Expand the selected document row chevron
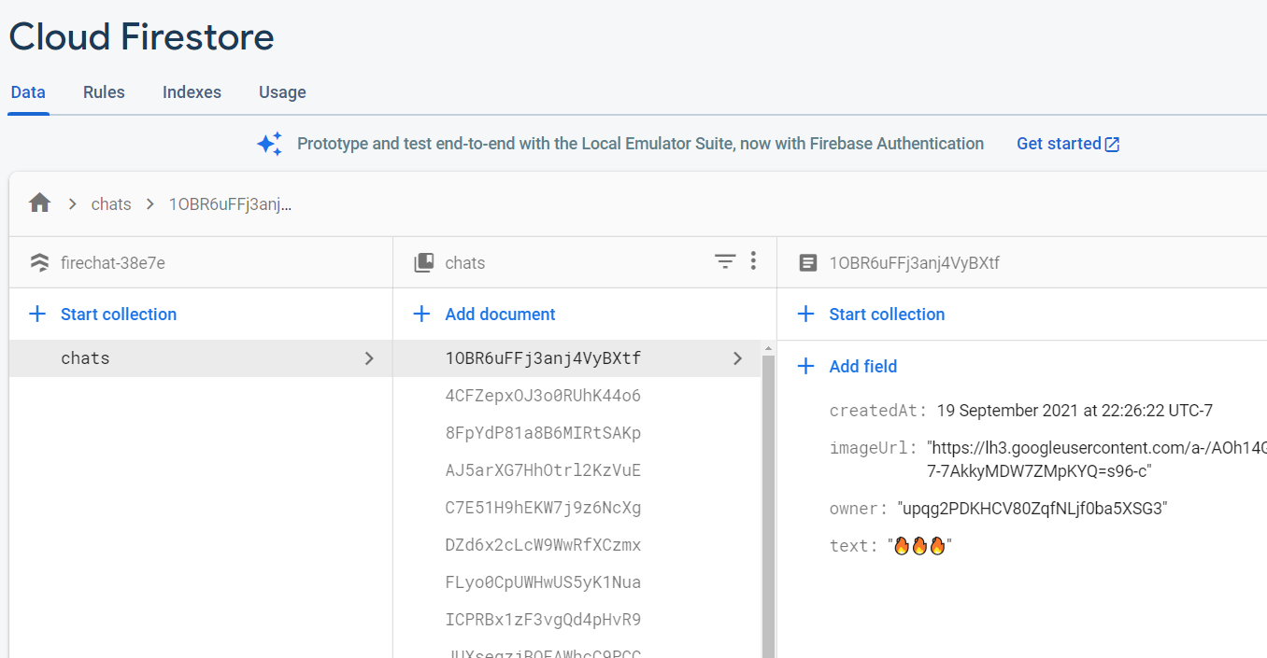 [737, 357]
